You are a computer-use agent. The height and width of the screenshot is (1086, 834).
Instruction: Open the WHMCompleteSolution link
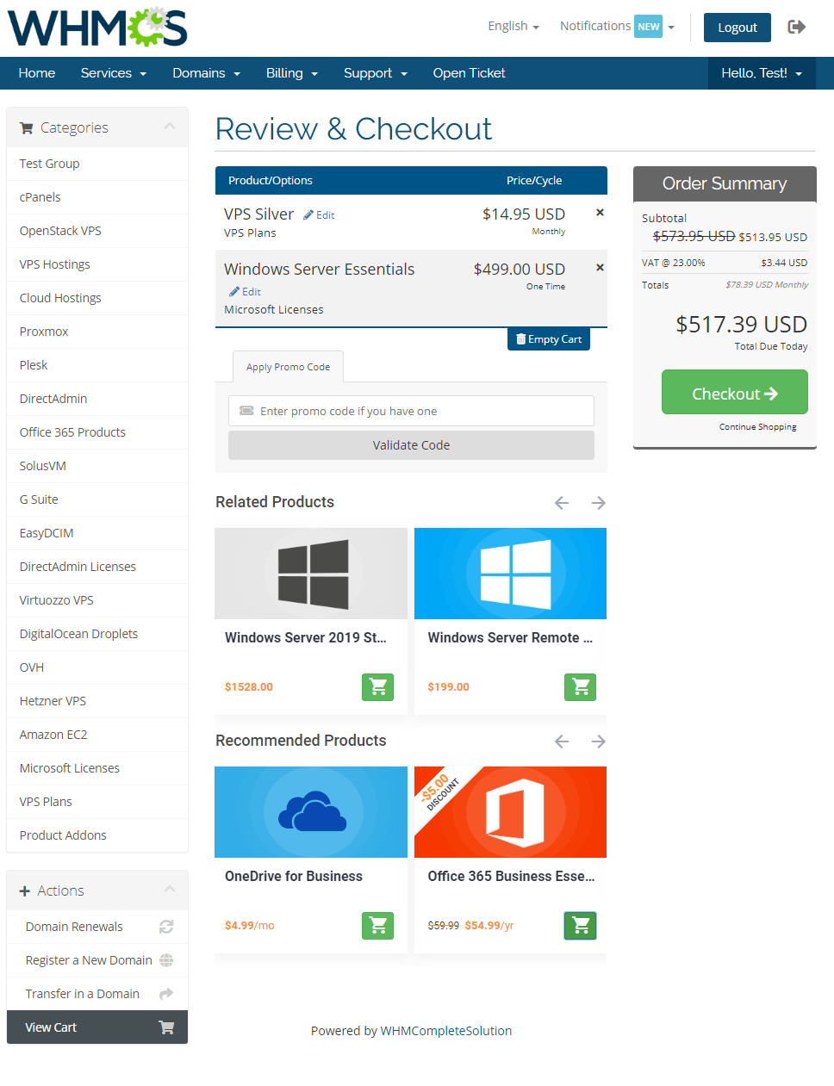point(446,1031)
